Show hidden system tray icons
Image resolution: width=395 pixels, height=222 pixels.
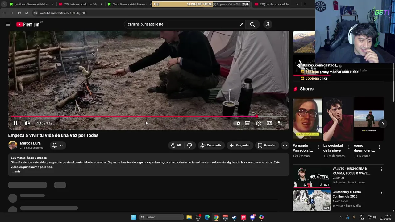341,217
